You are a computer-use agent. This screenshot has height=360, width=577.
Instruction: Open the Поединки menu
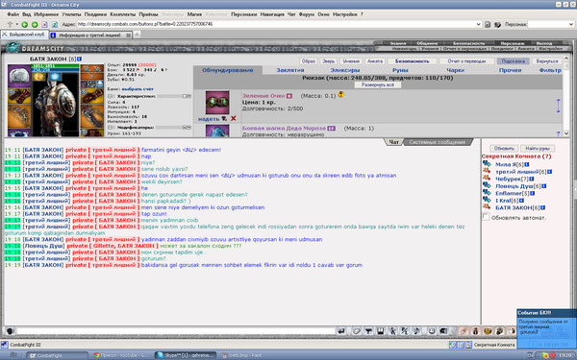point(95,14)
